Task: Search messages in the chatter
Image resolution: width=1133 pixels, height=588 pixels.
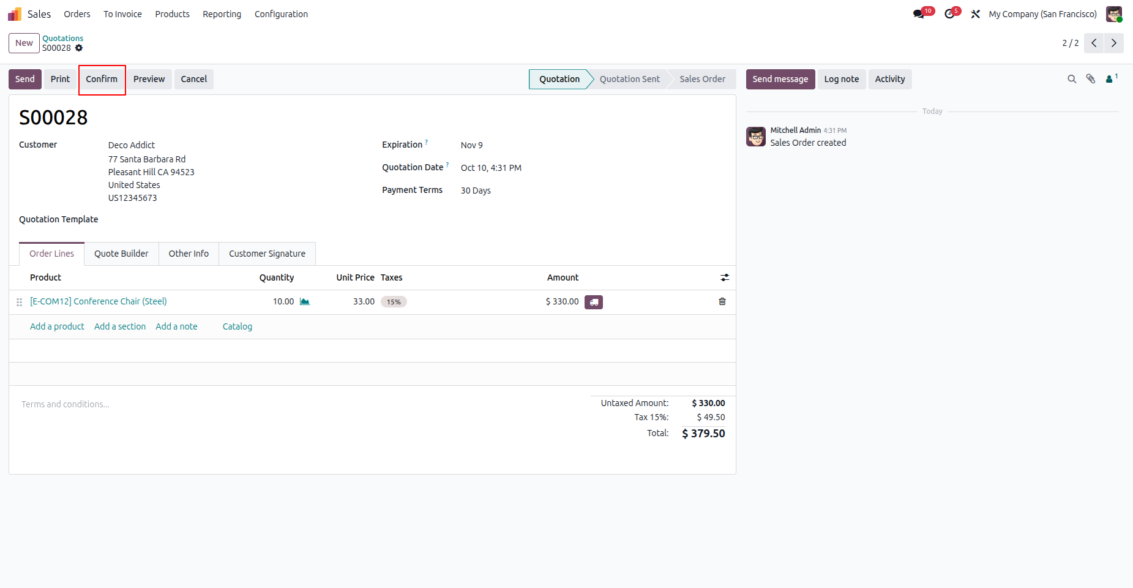Action: click(x=1072, y=79)
